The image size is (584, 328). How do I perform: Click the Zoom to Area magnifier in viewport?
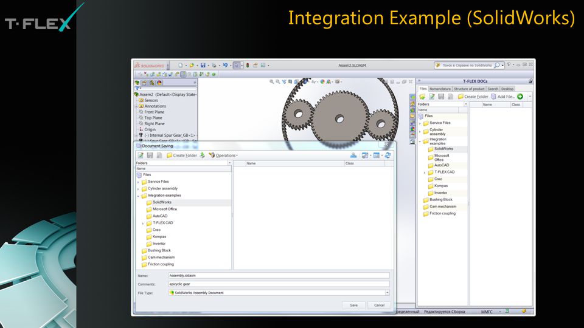(278, 82)
